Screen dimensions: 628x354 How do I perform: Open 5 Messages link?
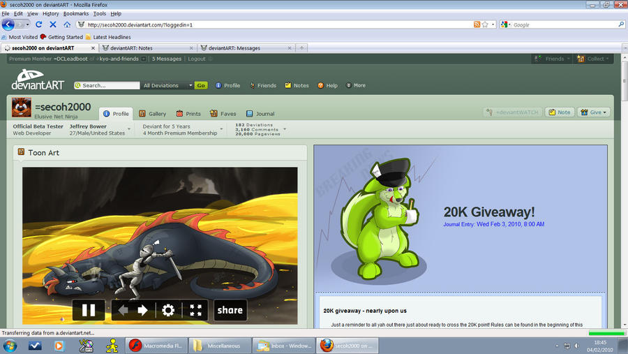167,59
